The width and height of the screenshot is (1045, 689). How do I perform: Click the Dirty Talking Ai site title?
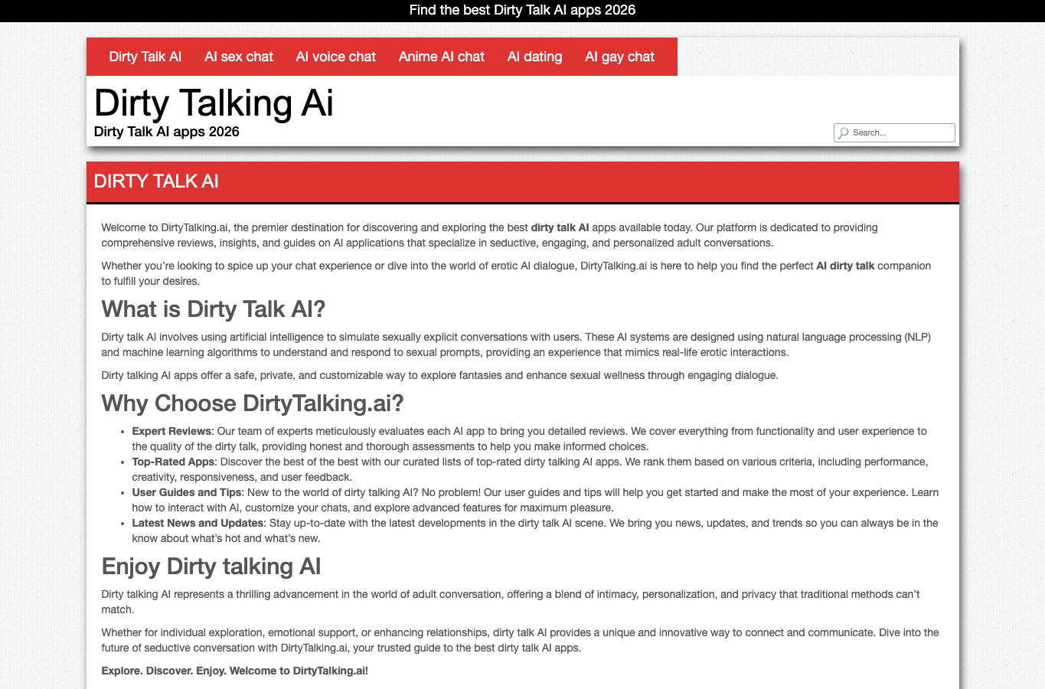(214, 103)
